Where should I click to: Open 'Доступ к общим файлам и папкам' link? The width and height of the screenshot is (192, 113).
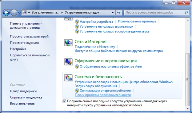click(x=119, y=51)
